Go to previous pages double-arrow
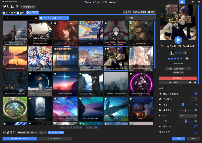 63,128
